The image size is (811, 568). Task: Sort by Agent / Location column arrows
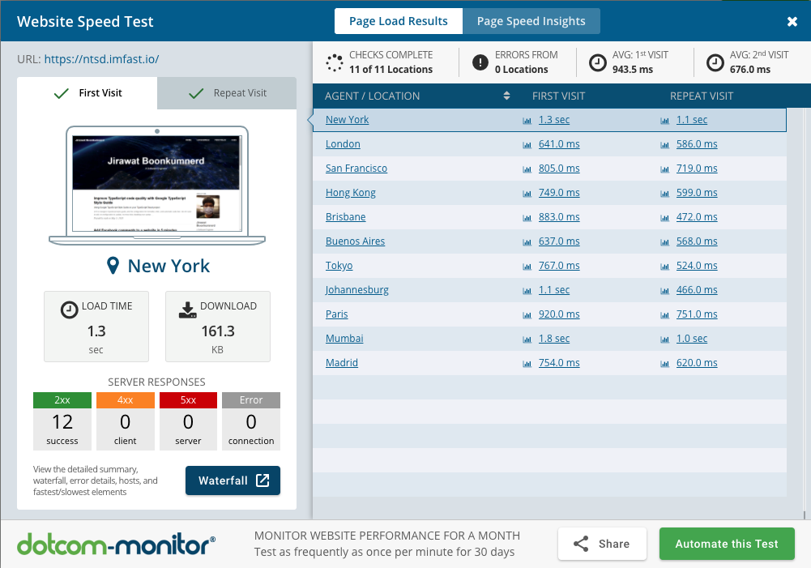point(507,96)
